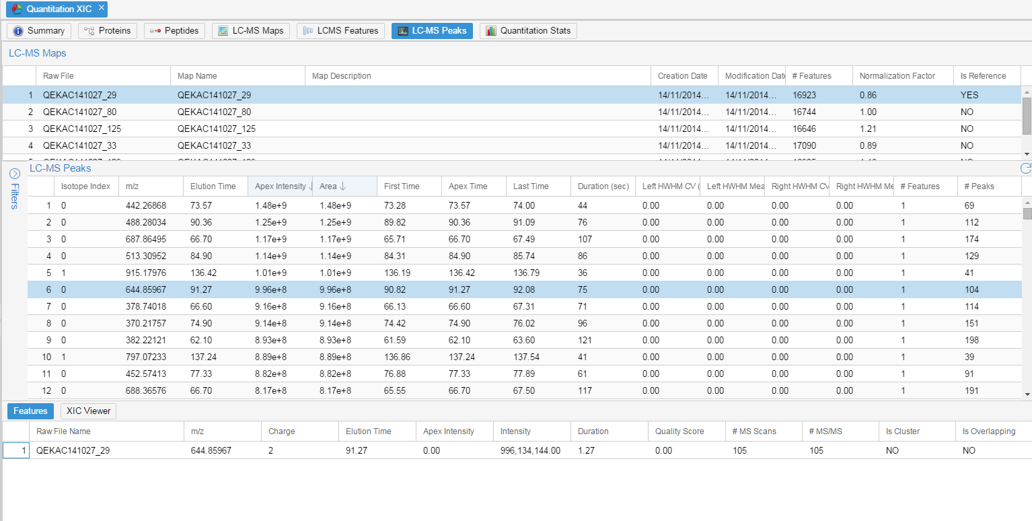Select the Features button in bottom panel
The width and height of the screenshot is (1032, 521).
click(x=30, y=411)
